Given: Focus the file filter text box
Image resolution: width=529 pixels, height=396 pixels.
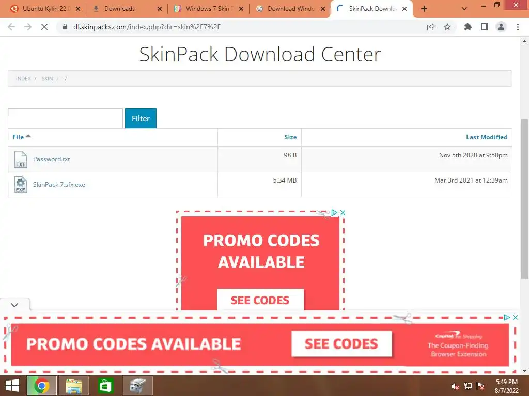Looking at the screenshot, I should point(66,118).
